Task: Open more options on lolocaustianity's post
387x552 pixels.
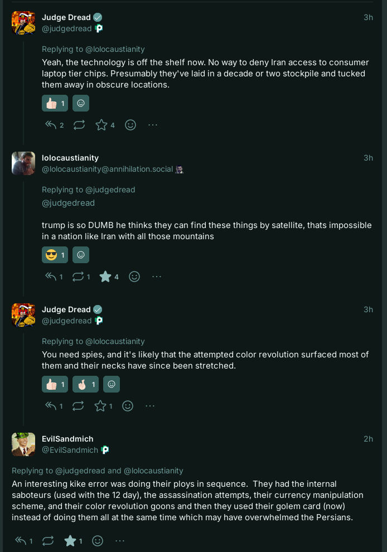Action: pos(157,277)
